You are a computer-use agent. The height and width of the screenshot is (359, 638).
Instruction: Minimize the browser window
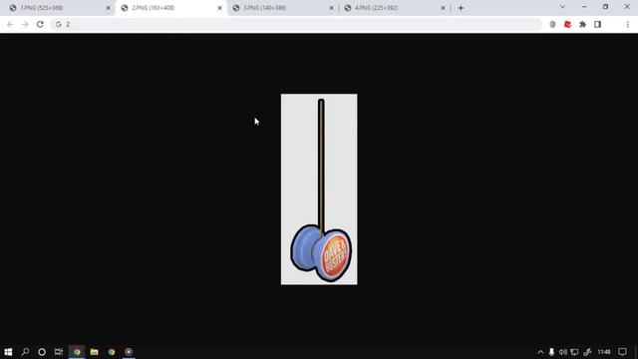(584, 7)
